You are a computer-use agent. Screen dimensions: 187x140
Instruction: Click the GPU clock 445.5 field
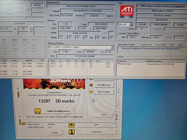[x=132, y=37]
